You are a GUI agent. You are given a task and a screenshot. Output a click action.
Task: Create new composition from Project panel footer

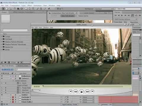pos(9,62)
